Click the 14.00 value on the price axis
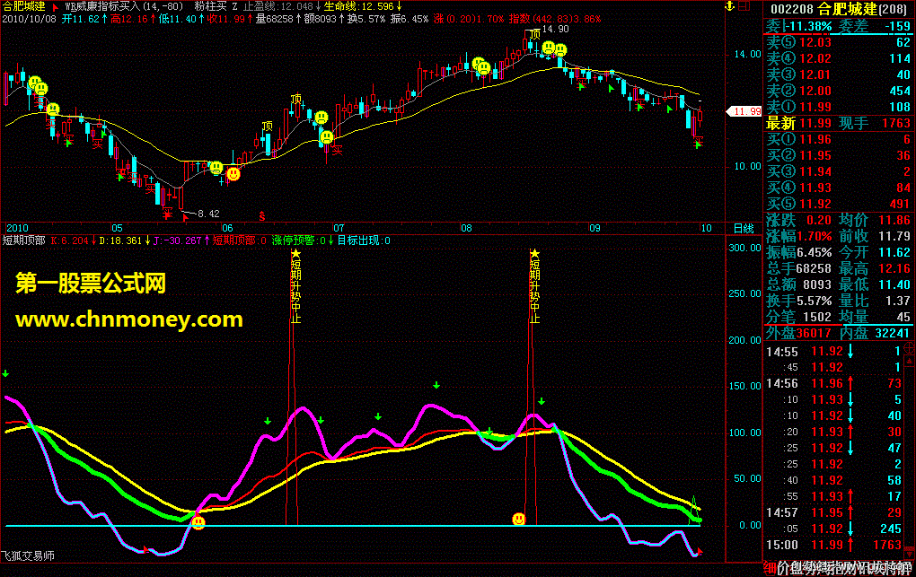Image resolution: width=916 pixels, height=577 pixels. pyautogui.click(x=747, y=55)
